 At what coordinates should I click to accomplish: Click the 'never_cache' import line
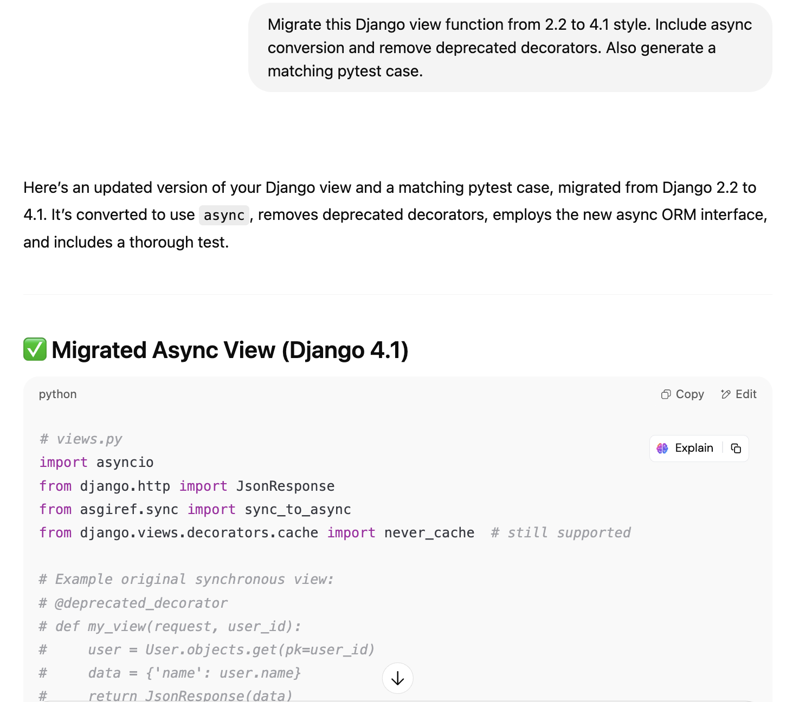pyautogui.click(x=257, y=532)
